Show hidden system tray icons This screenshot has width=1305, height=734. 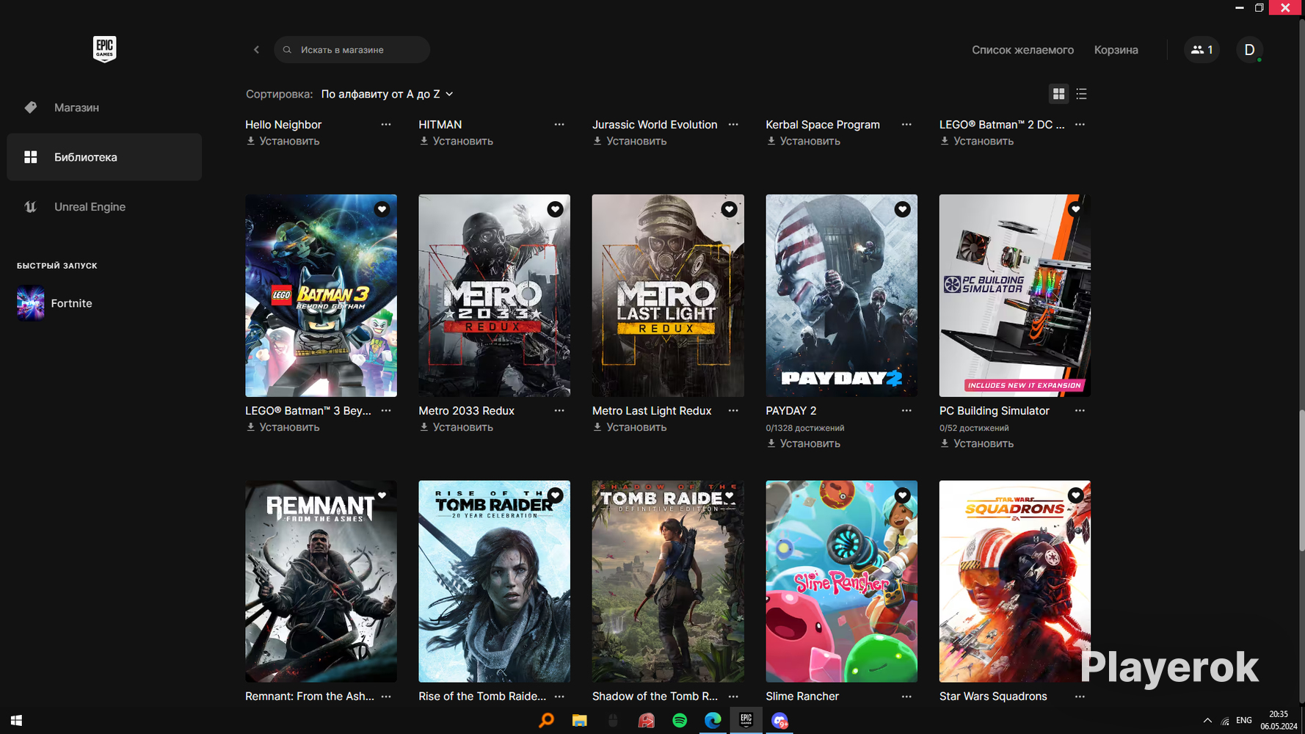1207,720
